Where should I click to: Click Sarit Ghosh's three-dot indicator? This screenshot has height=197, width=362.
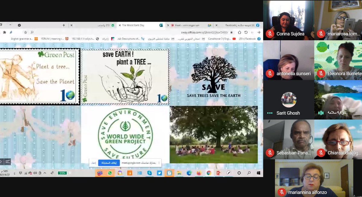[270, 113]
